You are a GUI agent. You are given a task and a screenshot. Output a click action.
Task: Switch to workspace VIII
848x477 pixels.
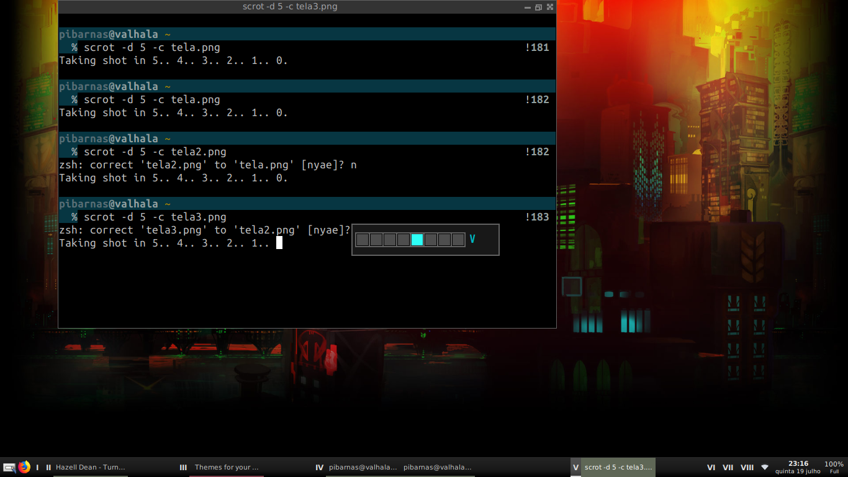click(747, 468)
